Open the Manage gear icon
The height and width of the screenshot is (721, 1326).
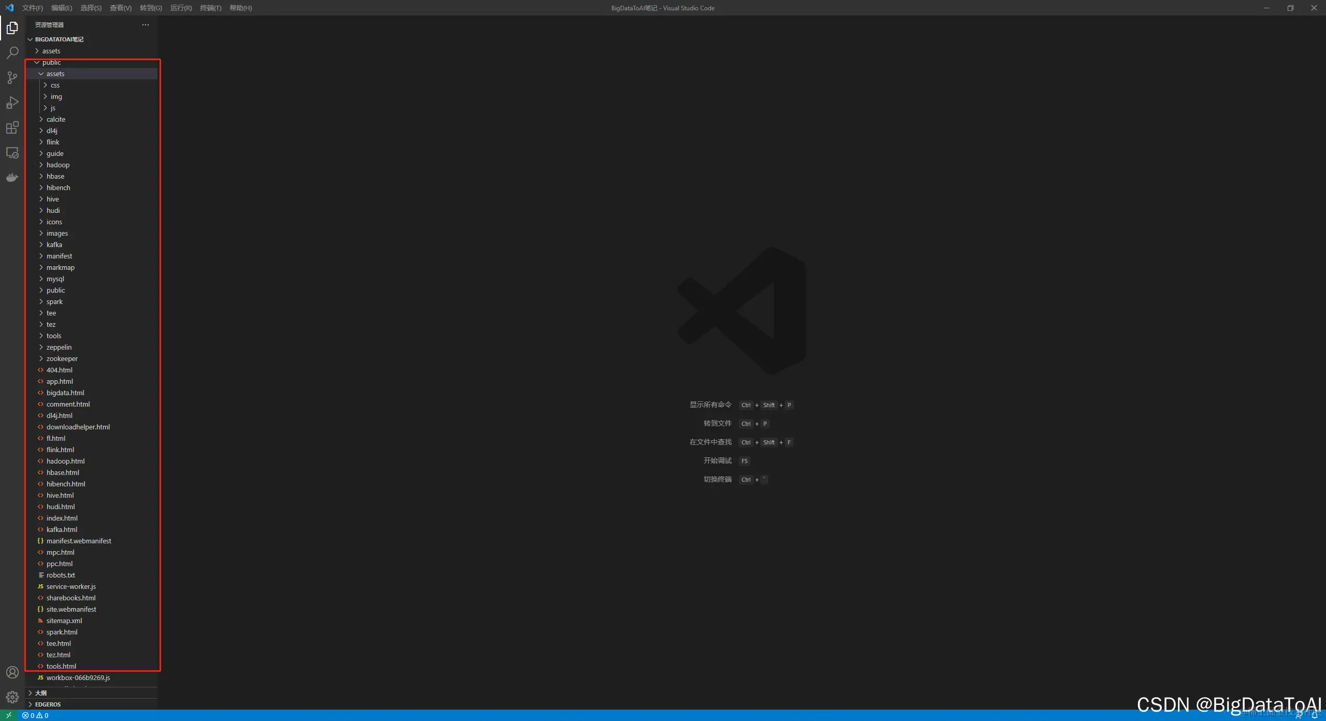tap(12, 697)
